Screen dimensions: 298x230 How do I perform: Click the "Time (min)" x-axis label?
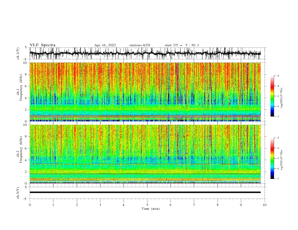coord(151,209)
